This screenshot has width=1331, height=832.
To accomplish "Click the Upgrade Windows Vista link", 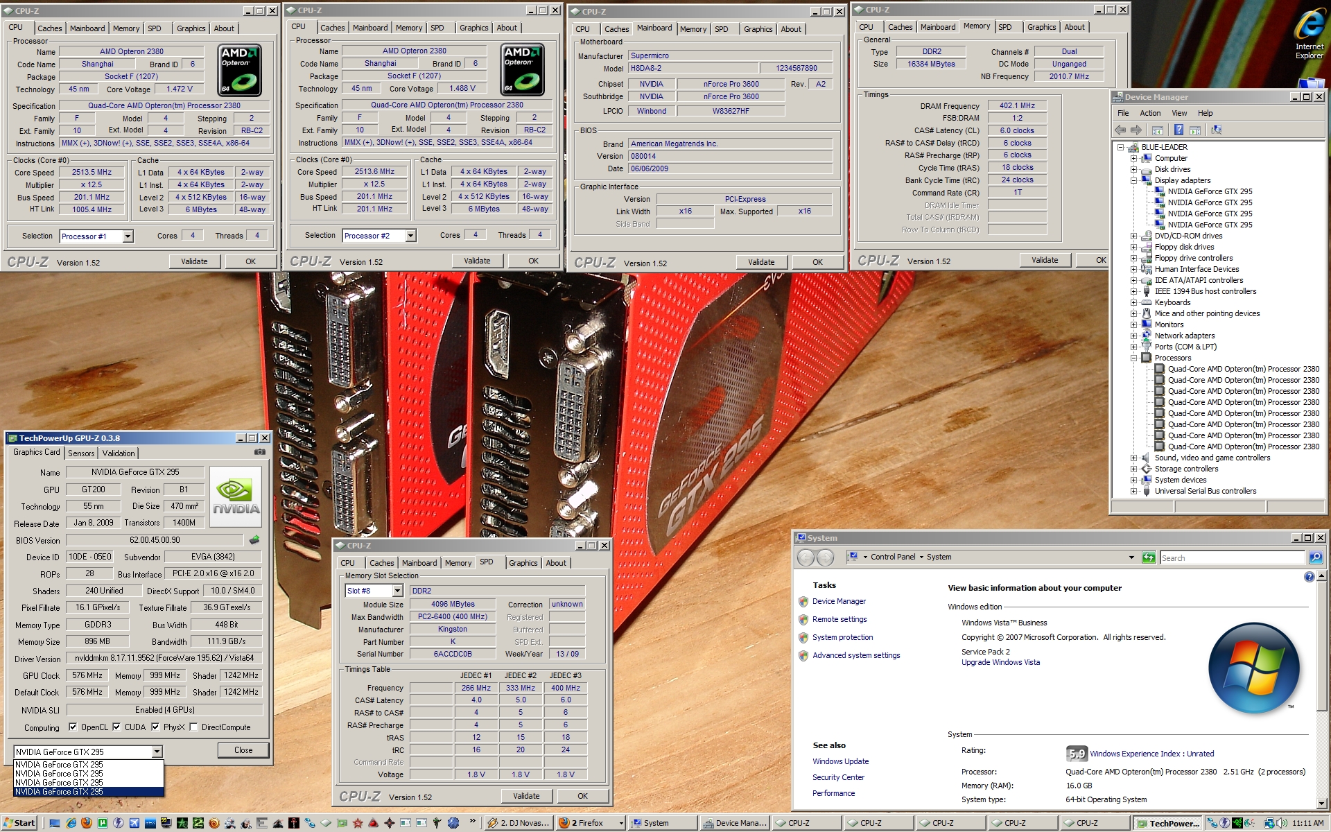I will (x=1000, y=663).
